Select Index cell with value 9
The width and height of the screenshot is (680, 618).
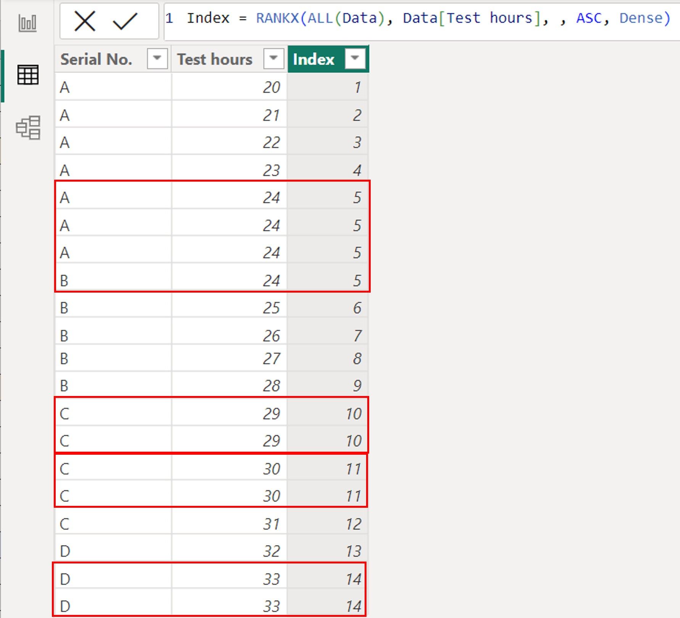click(x=328, y=385)
